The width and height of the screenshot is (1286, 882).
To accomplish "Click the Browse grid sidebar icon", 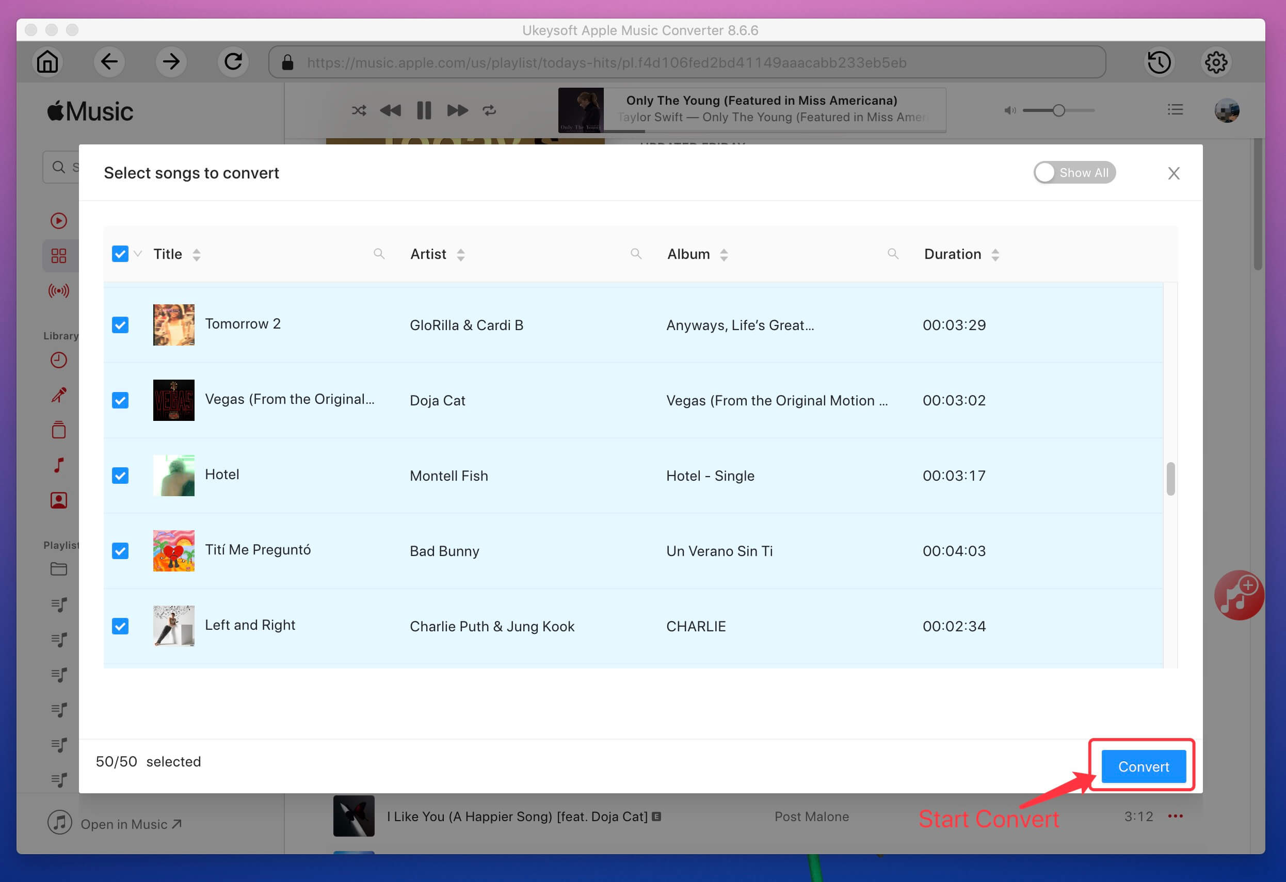I will coord(58,255).
